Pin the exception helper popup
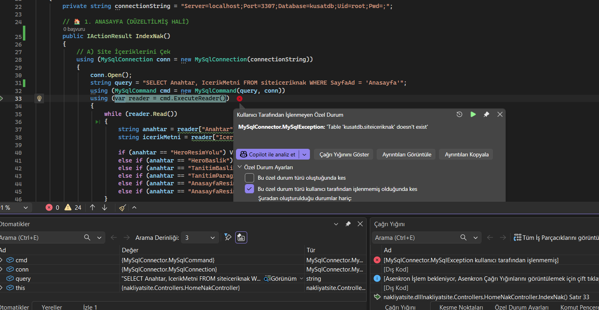599x310 pixels. (x=486, y=115)
